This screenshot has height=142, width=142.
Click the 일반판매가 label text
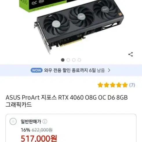pyautogui.click(x=31, y=121)
